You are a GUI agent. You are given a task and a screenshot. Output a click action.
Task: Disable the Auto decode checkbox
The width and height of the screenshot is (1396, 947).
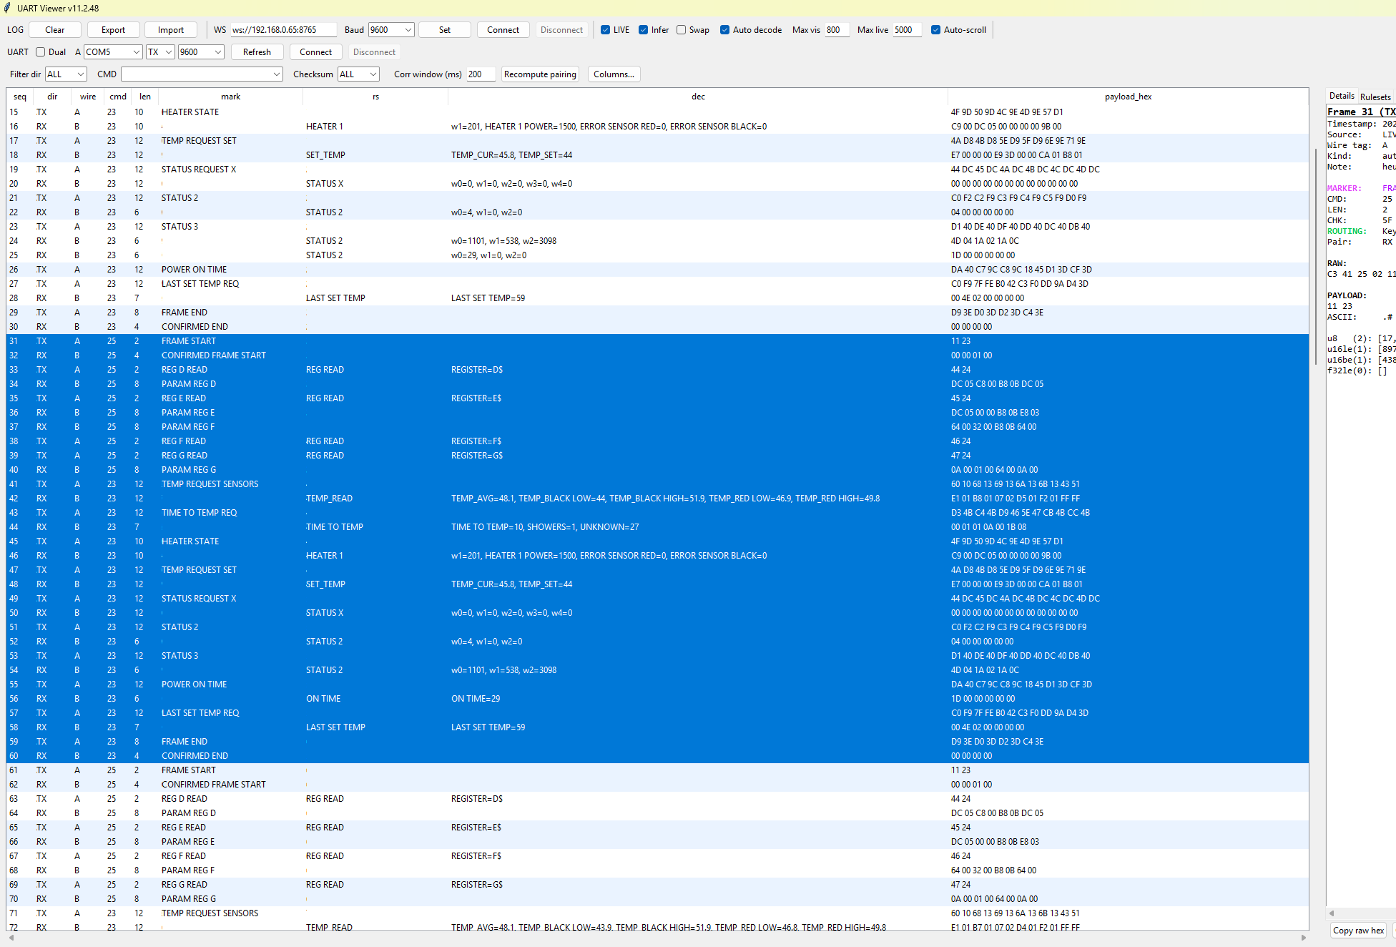click(x=724, y=30)
